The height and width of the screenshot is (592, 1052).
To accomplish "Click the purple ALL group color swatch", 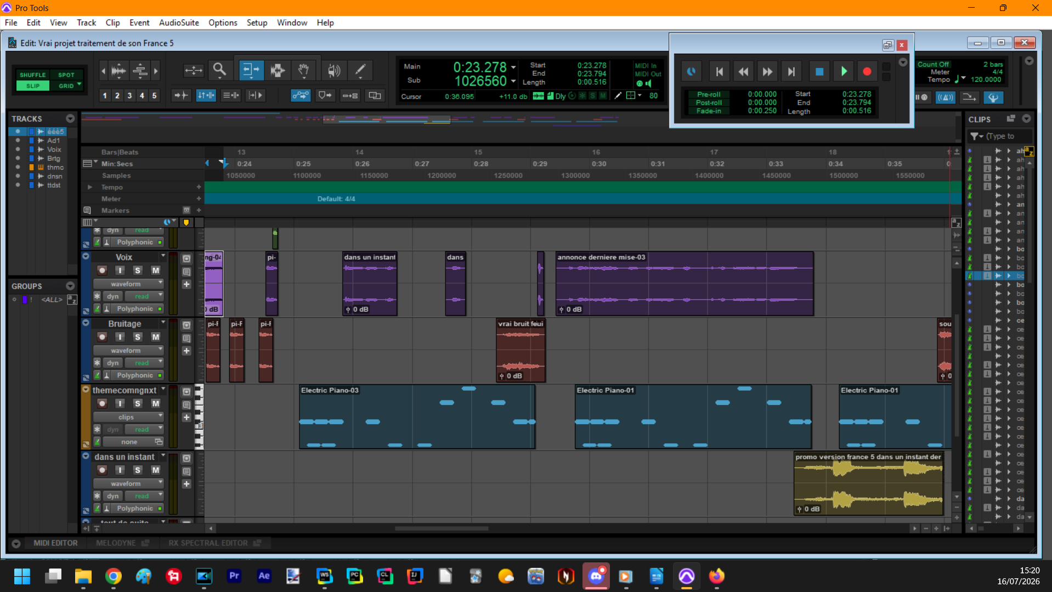I will [25, 300].
